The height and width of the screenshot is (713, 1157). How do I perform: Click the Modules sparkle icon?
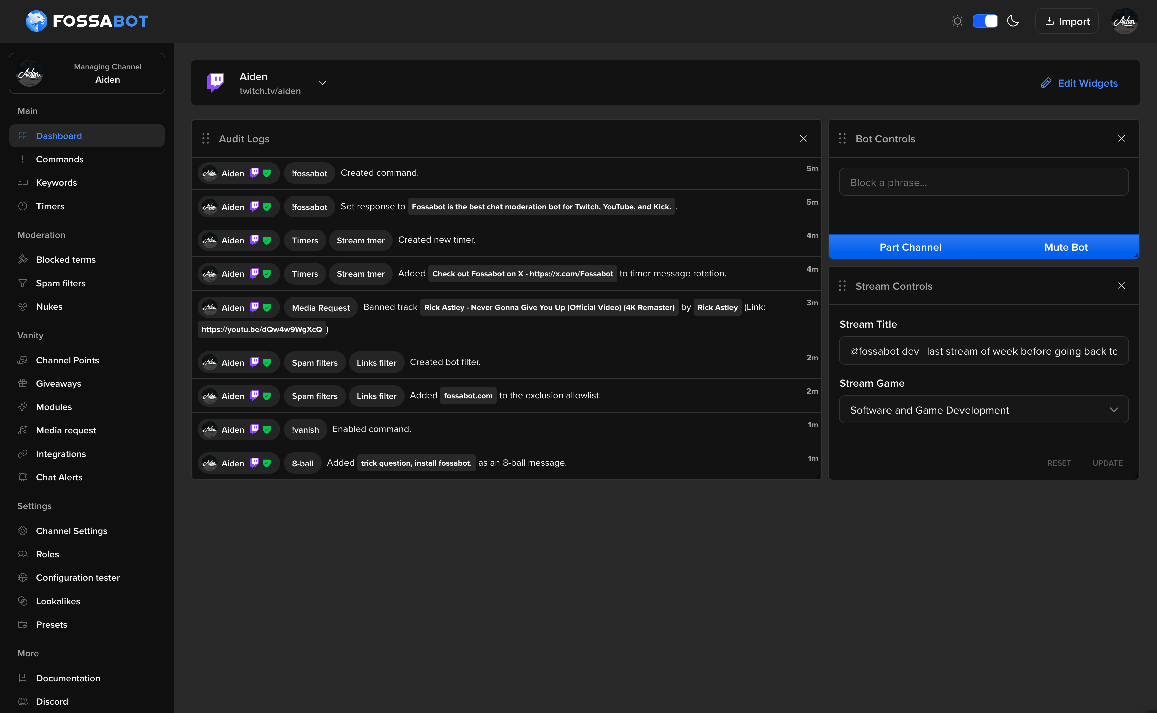tap(23, 407)
